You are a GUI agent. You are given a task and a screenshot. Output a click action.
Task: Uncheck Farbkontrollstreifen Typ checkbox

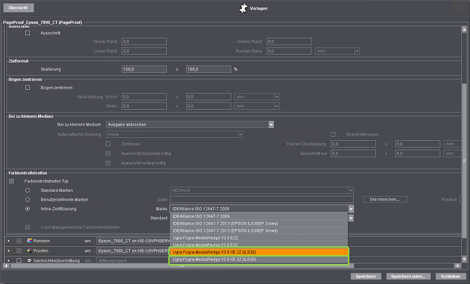pos(11,181)
